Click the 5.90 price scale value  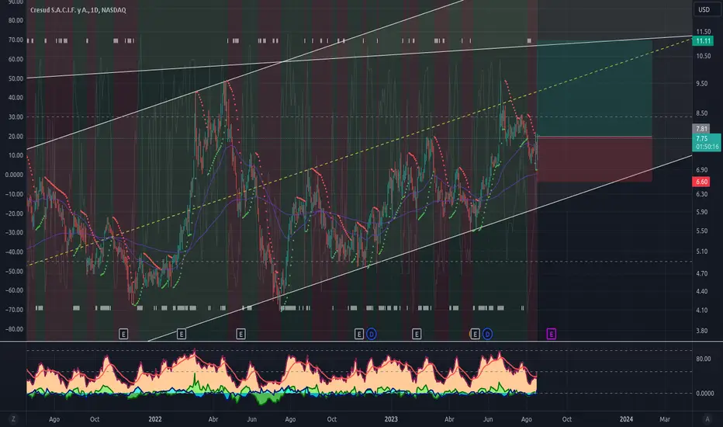pyautogui.click(x=701, y=213)
